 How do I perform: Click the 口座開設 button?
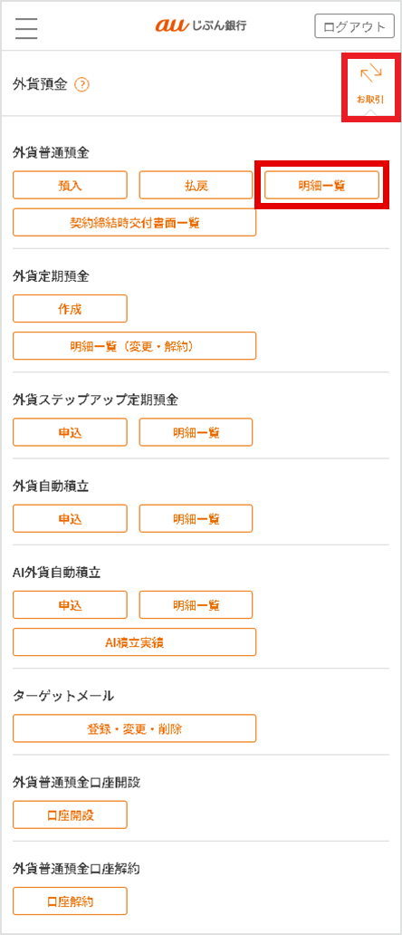click(x=71, y=815)
